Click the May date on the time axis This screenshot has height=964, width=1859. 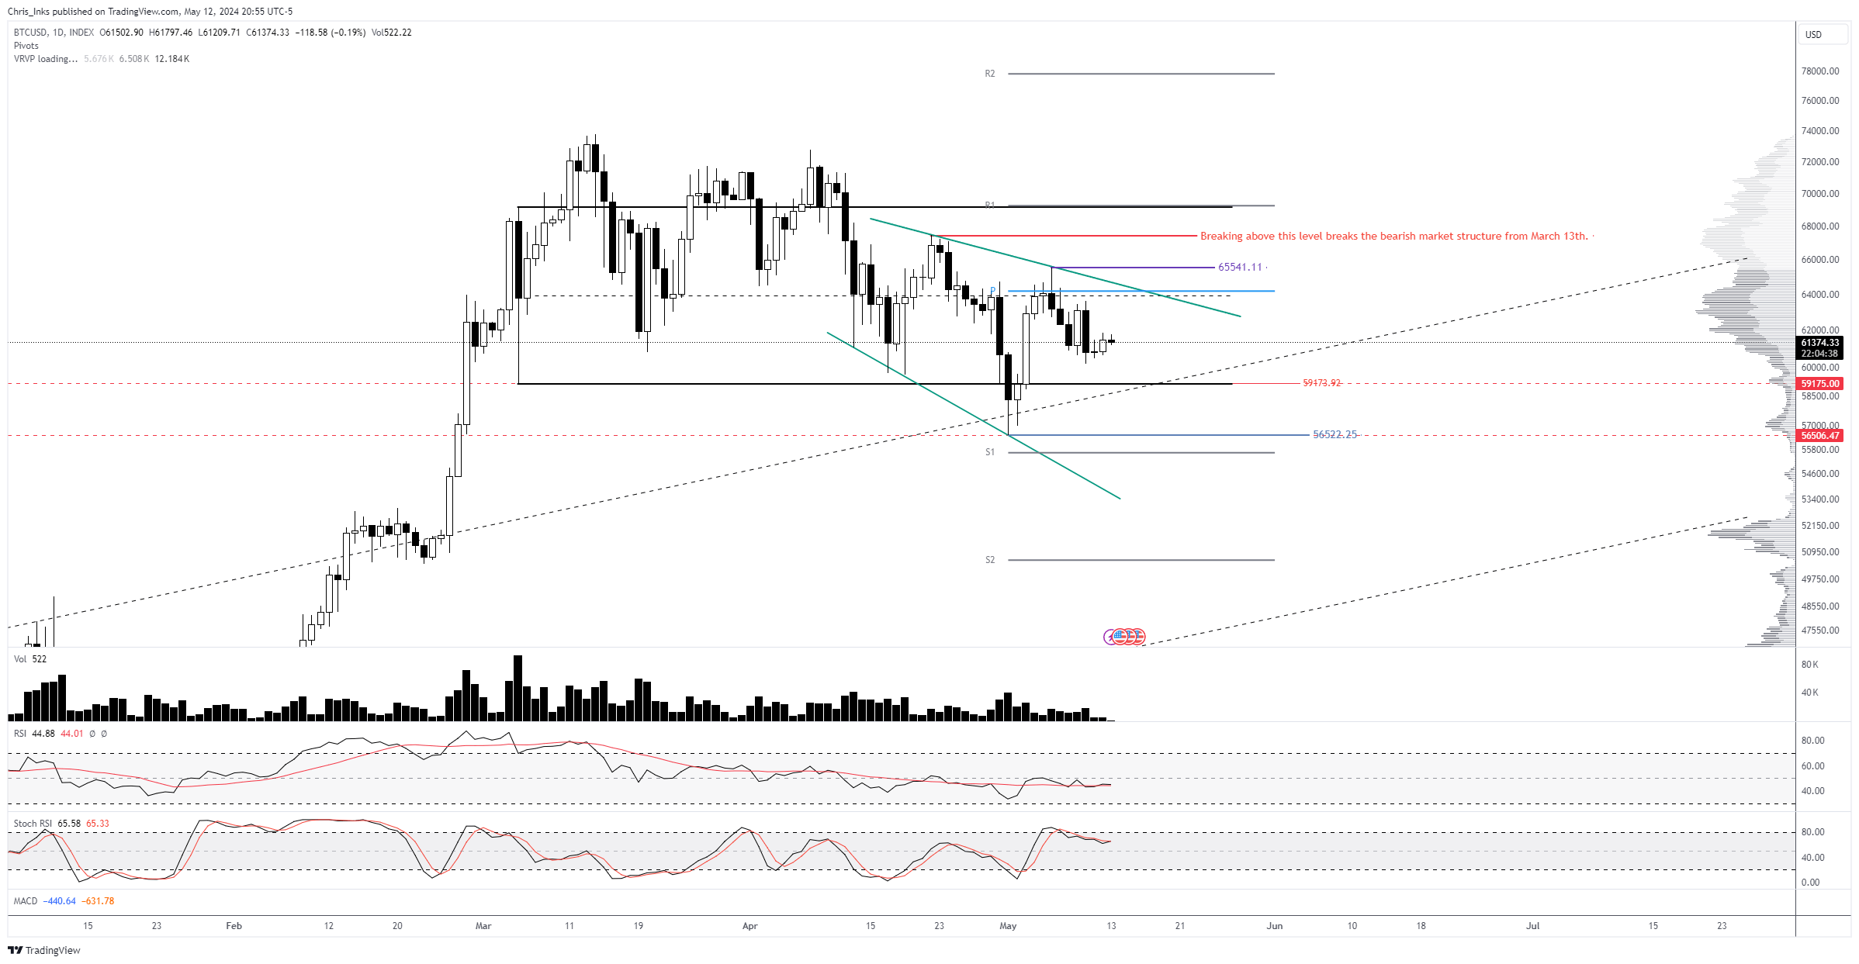click(x=1008, y=926)
